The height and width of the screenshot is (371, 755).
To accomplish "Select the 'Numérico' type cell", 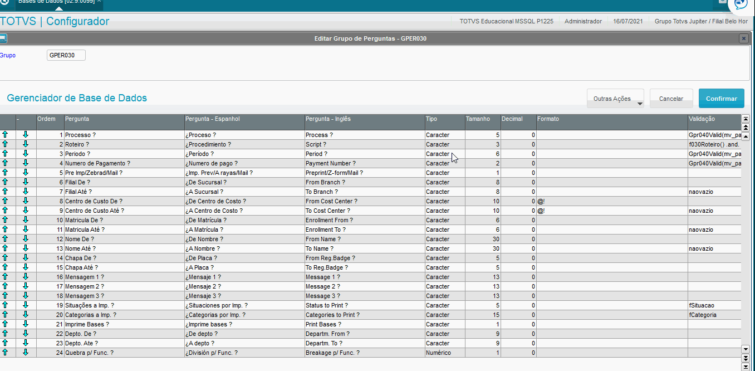I will [x=444, y=353].
